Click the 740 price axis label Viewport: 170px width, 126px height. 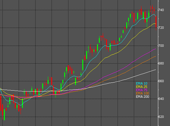(161, 10)
